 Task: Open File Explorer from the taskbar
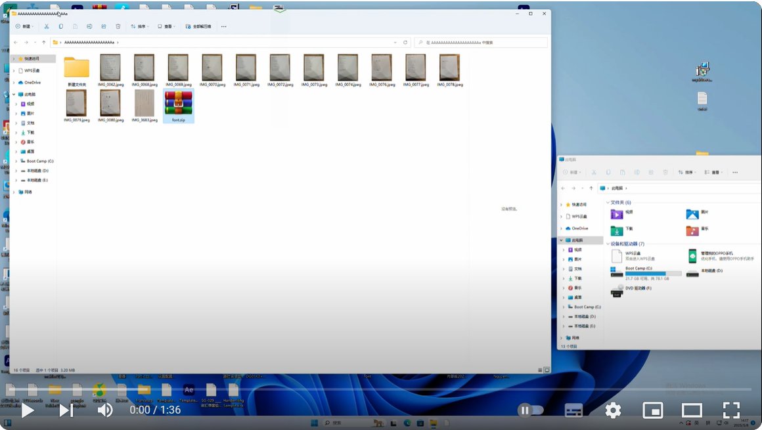pyautogui.click(x=433, y=423)
